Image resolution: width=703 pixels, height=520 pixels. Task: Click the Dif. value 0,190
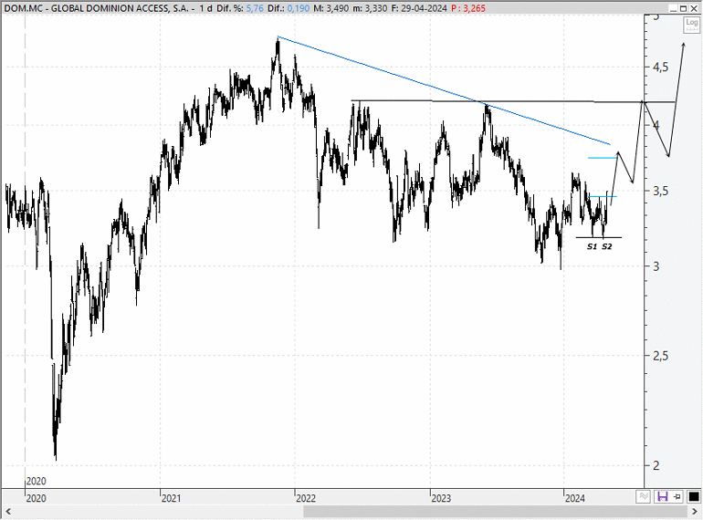point(298,8)
